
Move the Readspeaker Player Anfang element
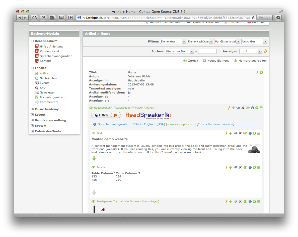click(238, 108)
